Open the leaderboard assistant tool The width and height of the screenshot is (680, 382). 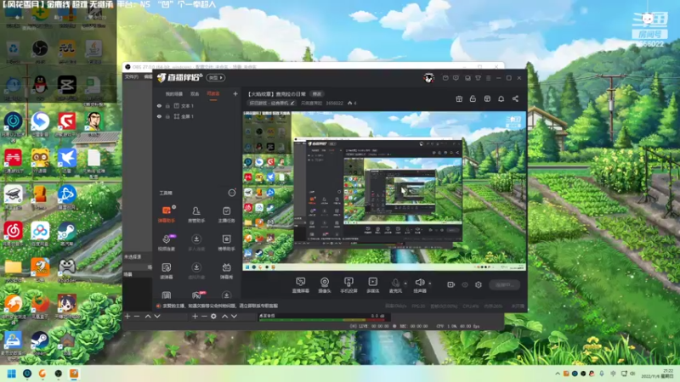click(x=226, y=243)
